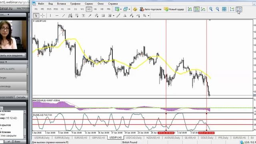Select the triangle shape tool
The image size is (256, 144).
125,16
